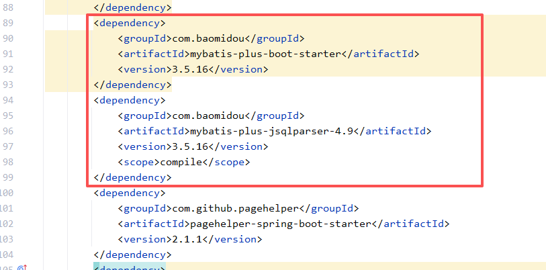Click the pagehelper-spring-boot-starter artifact name
This screenshot has width=546, height=270.
(281, 224)
